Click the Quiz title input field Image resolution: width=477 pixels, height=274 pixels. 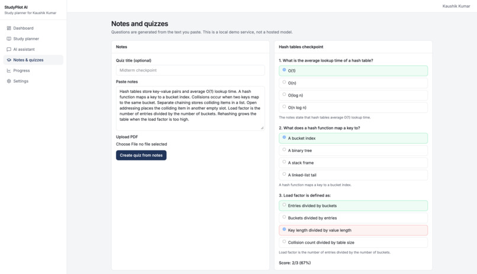pos(190,70)
